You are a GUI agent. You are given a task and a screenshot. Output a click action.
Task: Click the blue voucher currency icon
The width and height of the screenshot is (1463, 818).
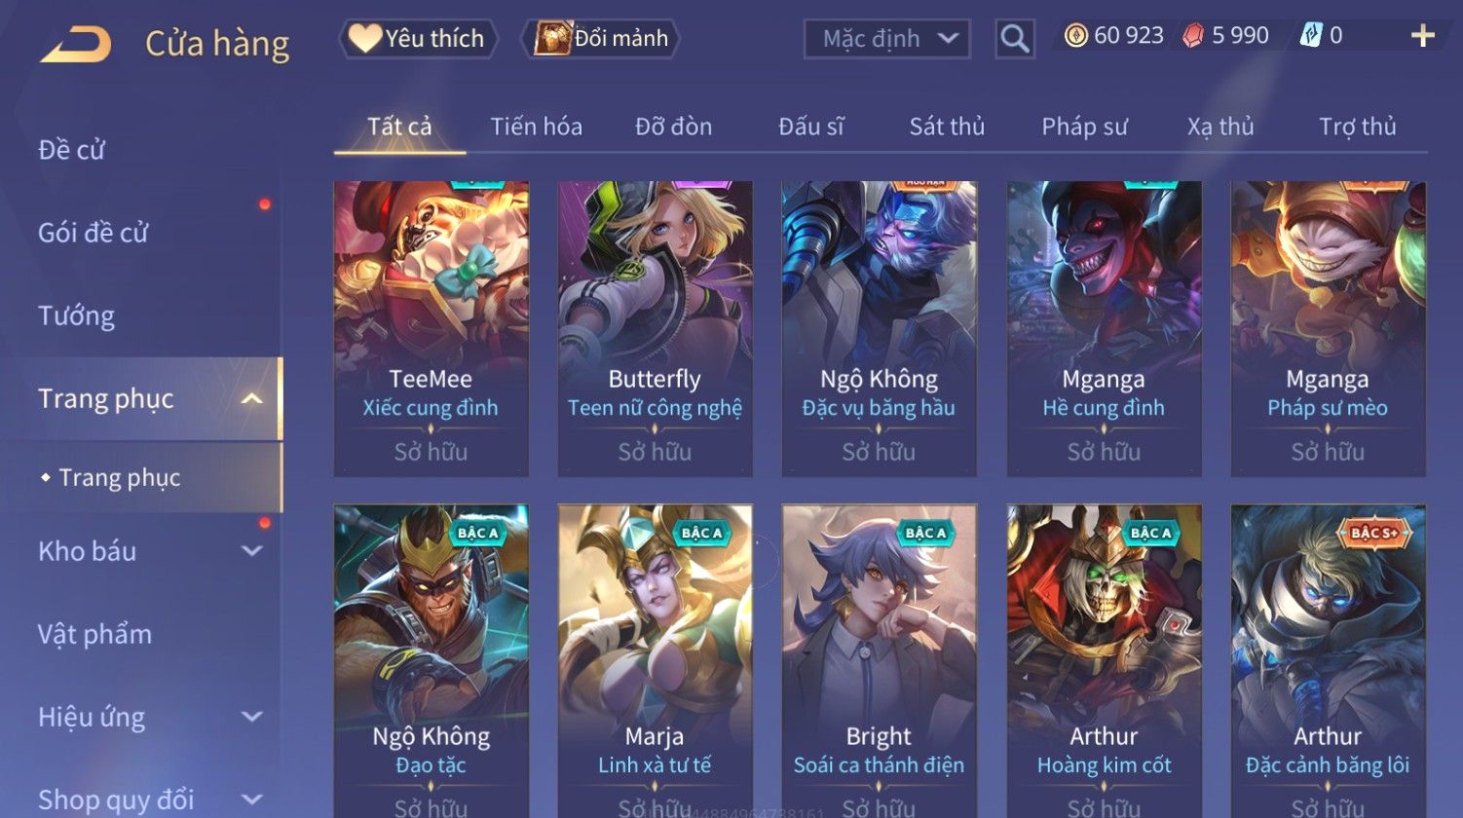pos(1311,36)
